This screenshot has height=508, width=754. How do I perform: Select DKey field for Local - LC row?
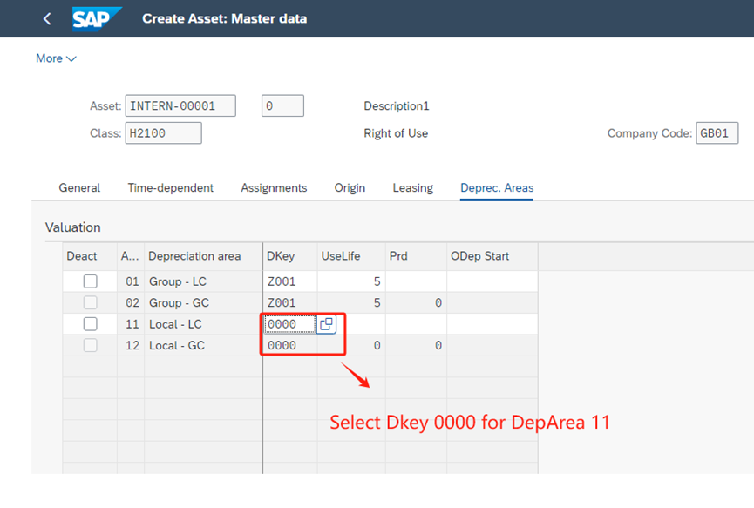[x=289, y=324]
